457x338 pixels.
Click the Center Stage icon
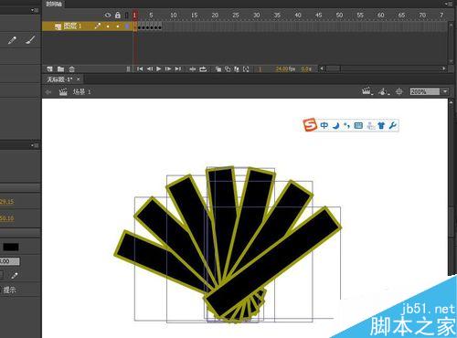coord(399,91)
